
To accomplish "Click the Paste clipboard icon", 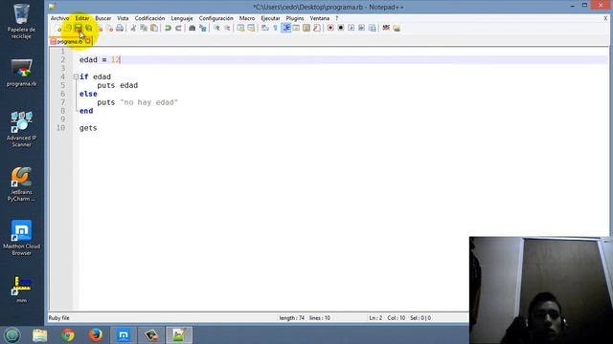I will [154, 28].
